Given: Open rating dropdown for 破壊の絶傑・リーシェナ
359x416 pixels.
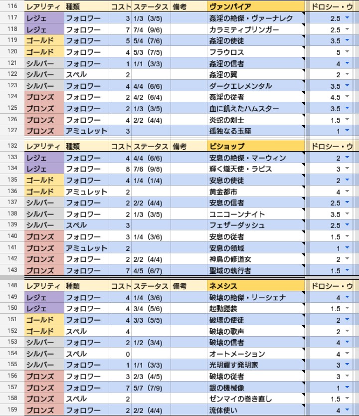Looking at the screenshot, I should coord(347,297).
